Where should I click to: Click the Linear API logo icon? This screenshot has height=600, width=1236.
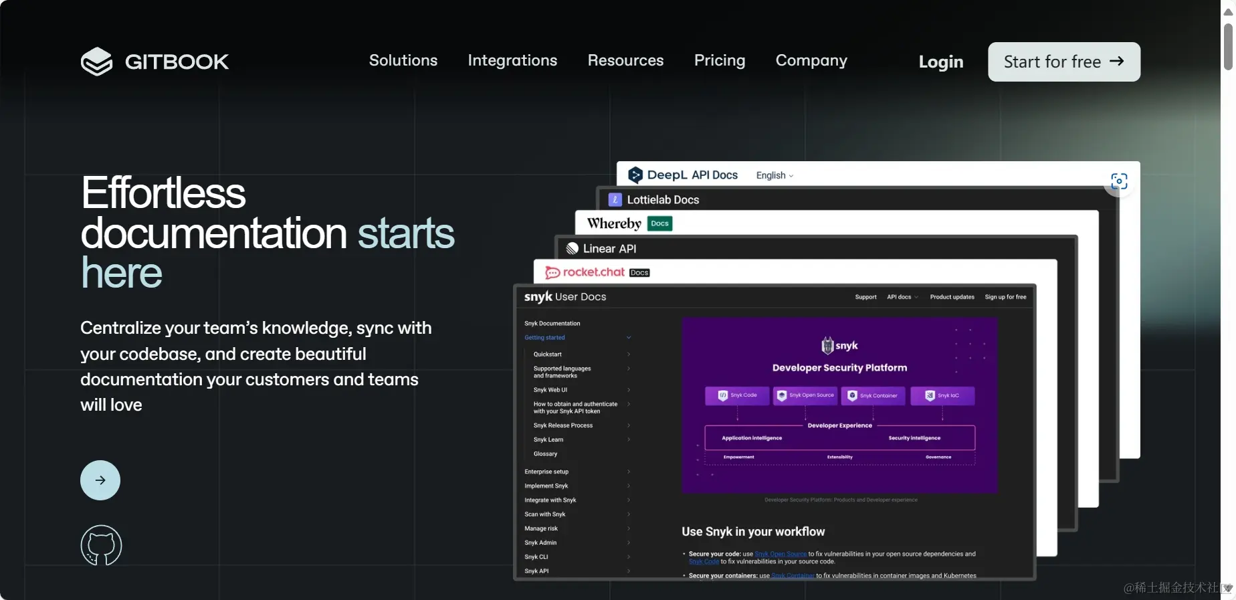[572, 249]
